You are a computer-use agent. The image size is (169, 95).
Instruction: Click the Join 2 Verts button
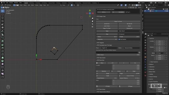point(107,26)
